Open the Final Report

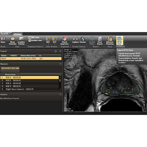tap(100, 41)
